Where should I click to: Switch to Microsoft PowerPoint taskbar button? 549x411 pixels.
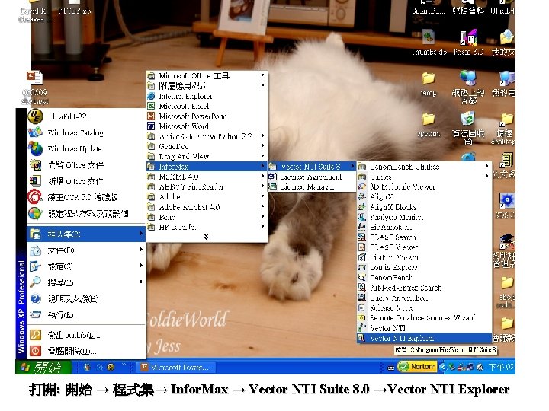(176, 368)
